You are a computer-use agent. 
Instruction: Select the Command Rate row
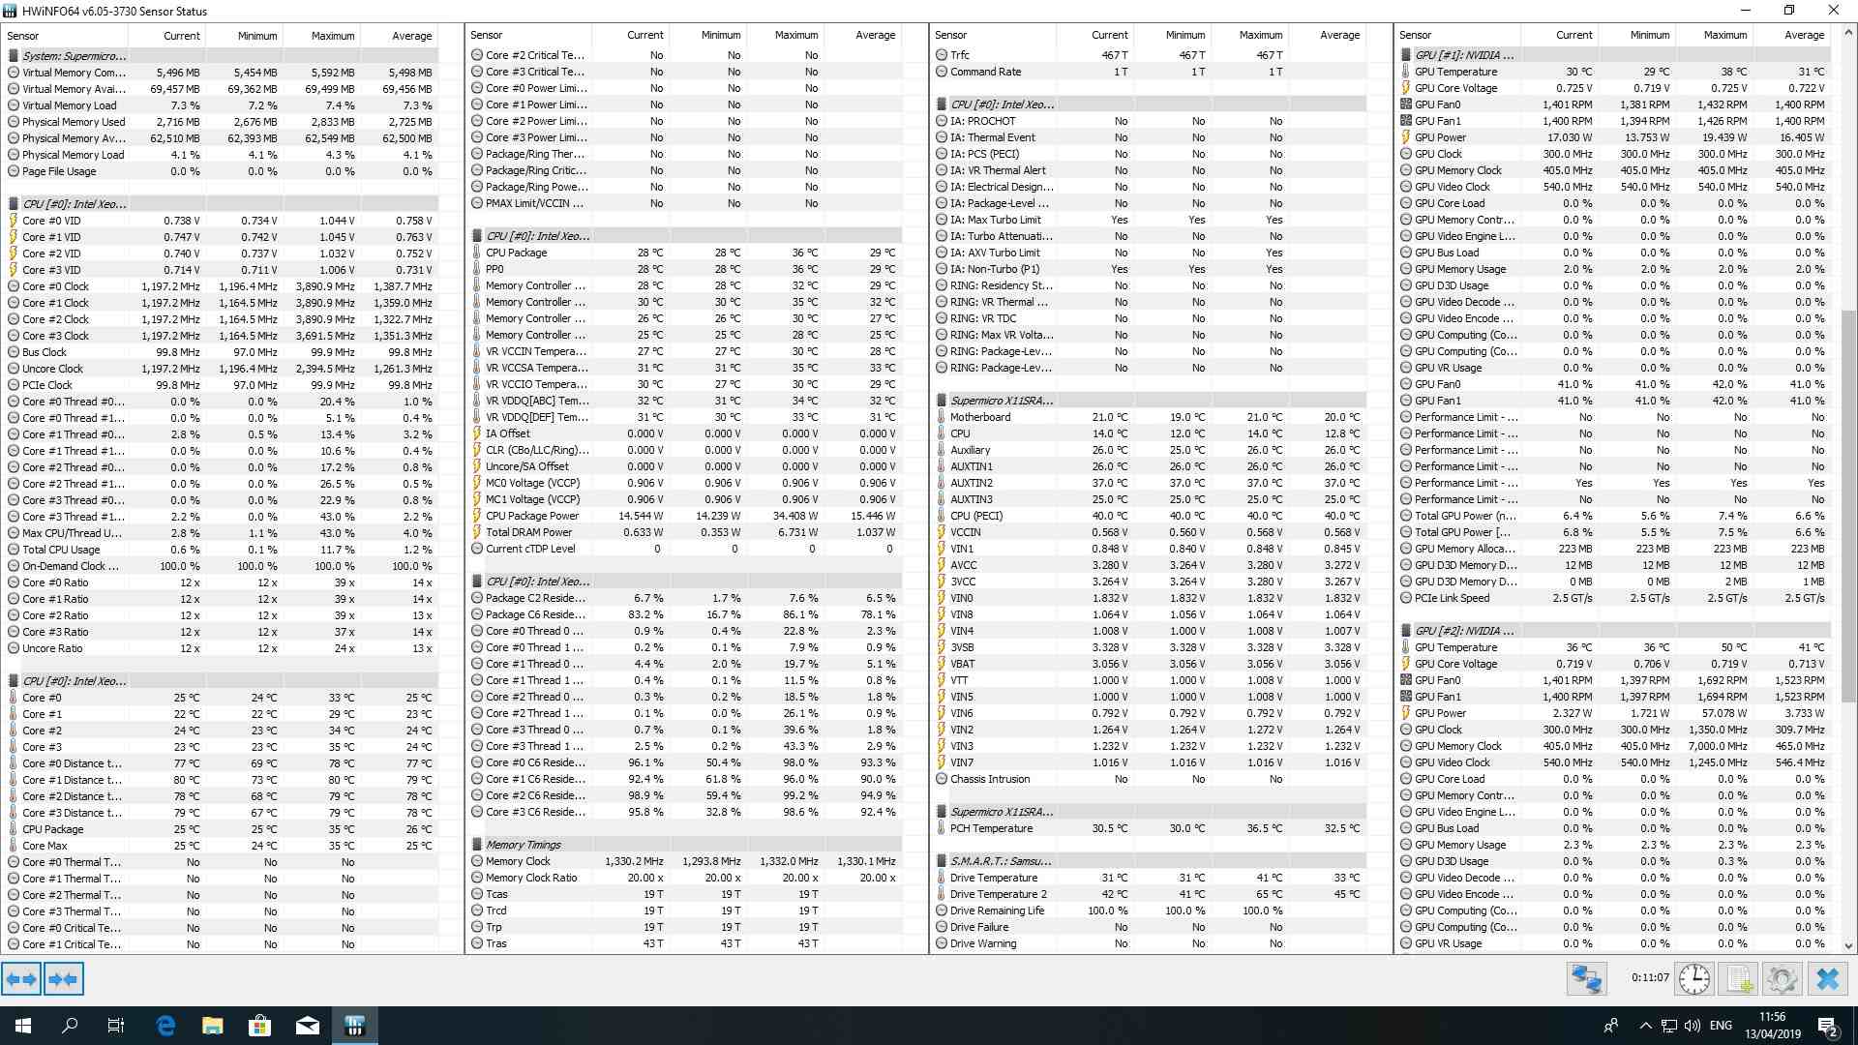point(1150,72)
